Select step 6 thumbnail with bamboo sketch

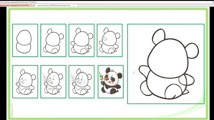click(53, 82)
